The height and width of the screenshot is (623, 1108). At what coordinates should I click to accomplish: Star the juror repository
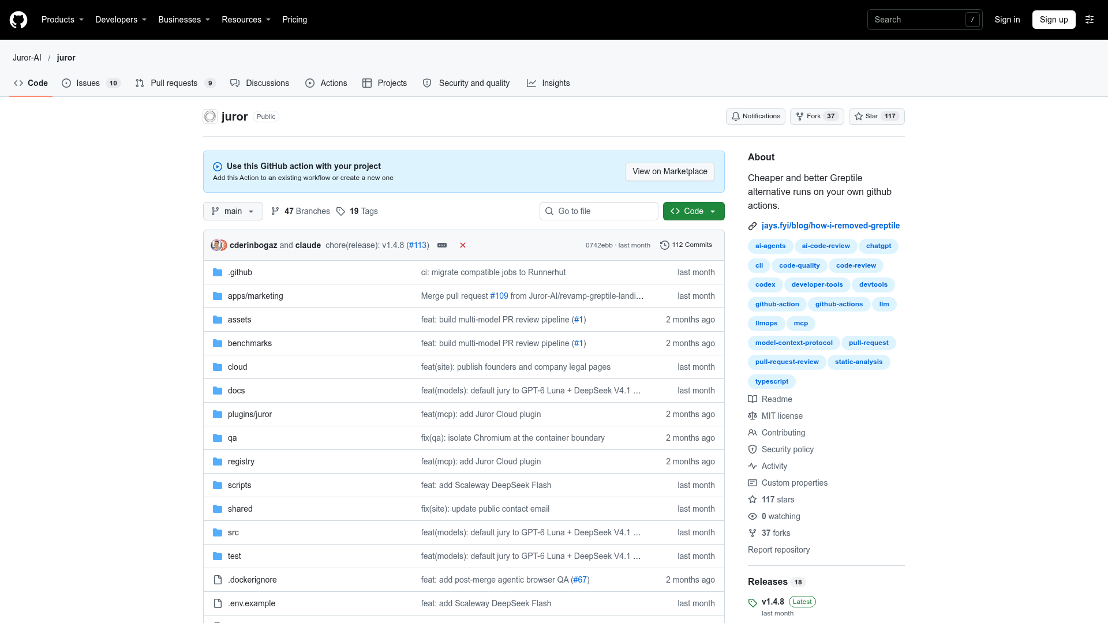(877, 117)
